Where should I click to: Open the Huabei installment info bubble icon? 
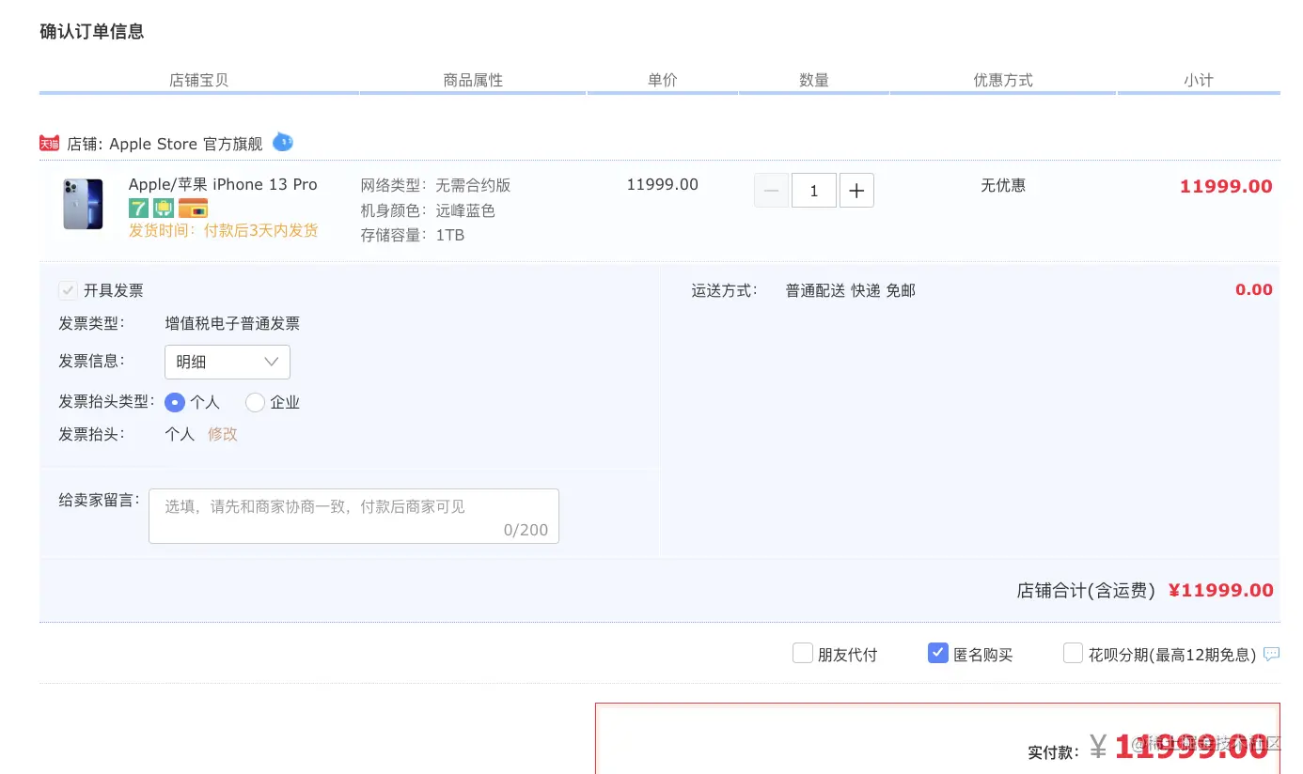click(x=1271, y=654)
